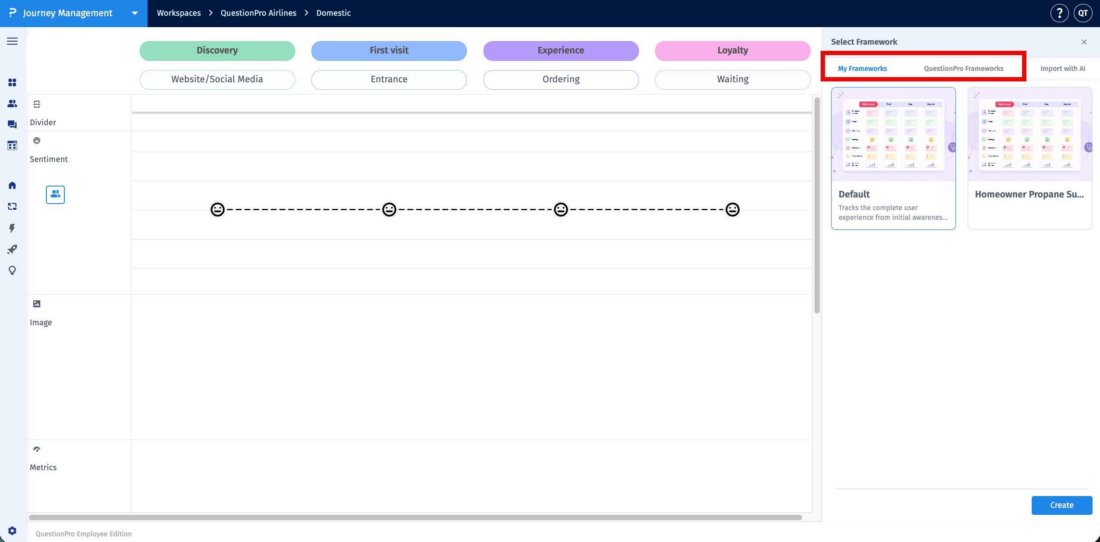1100x542 pixels.
Task: Click the Website/Social Media sub-stage
Action: (217, 80)
